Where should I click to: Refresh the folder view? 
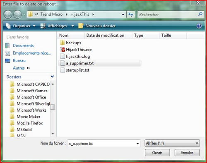pyautogui.click(x=131, y=14)
